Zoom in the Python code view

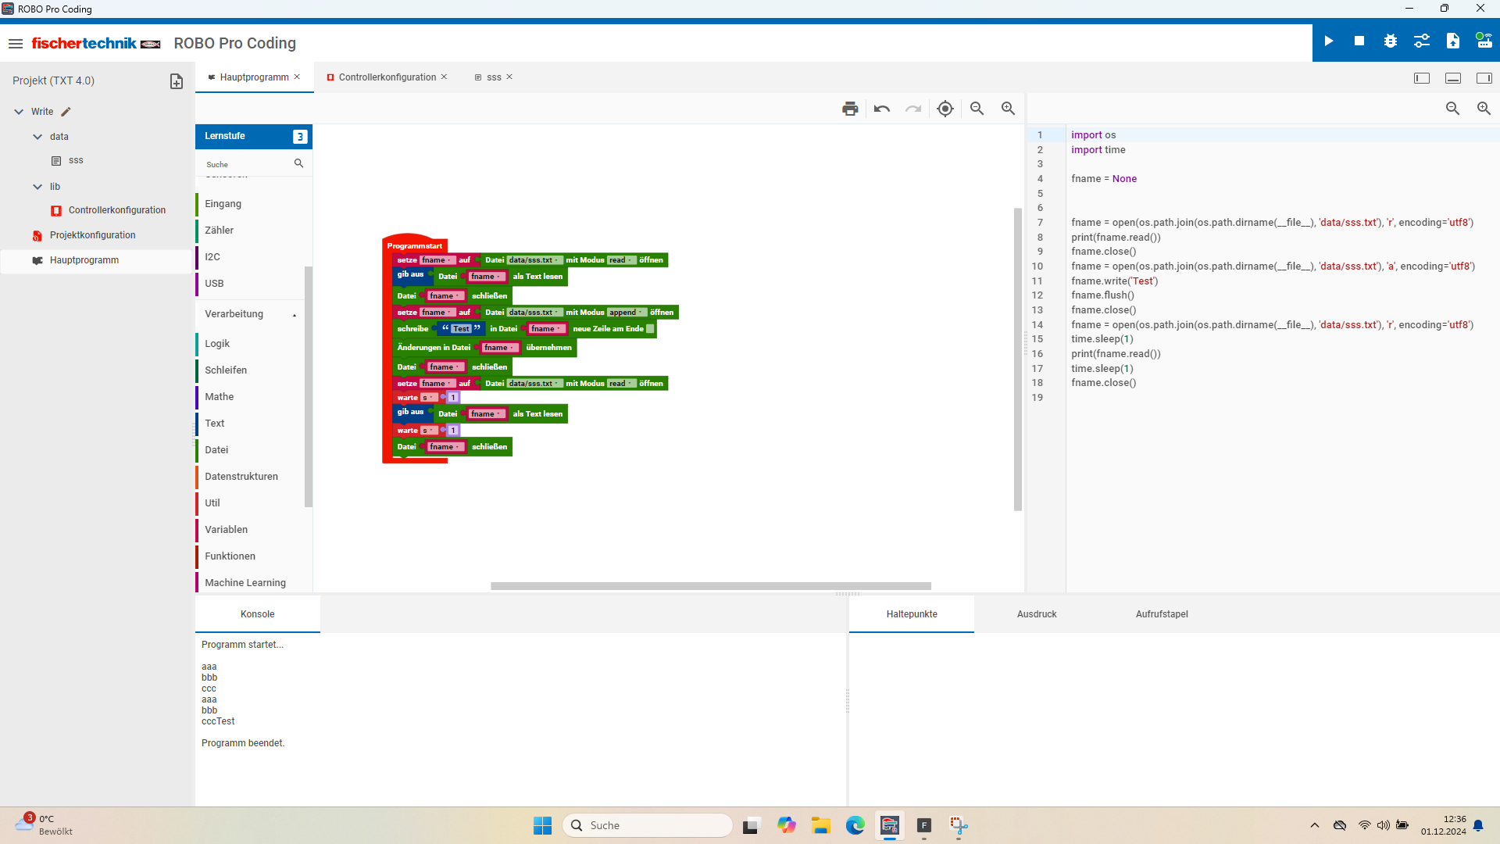pos(1484,109)
